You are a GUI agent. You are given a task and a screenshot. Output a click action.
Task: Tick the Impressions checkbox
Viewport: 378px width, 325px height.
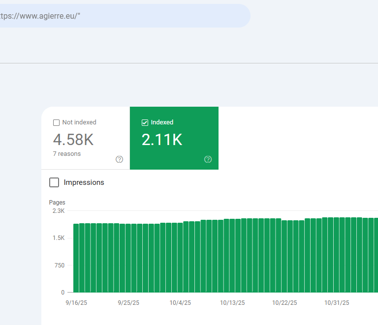coord(54,182)
